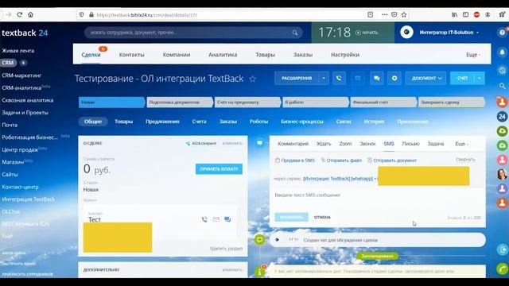Click НАЧАТЬ next to the timer
Image resolution: width=509 pixels, height=286 pixels.
click(x=367, y=33)
